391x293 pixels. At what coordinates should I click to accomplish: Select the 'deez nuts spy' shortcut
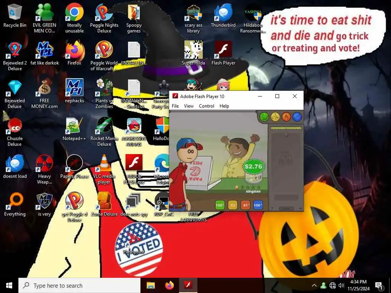(134, 204)
